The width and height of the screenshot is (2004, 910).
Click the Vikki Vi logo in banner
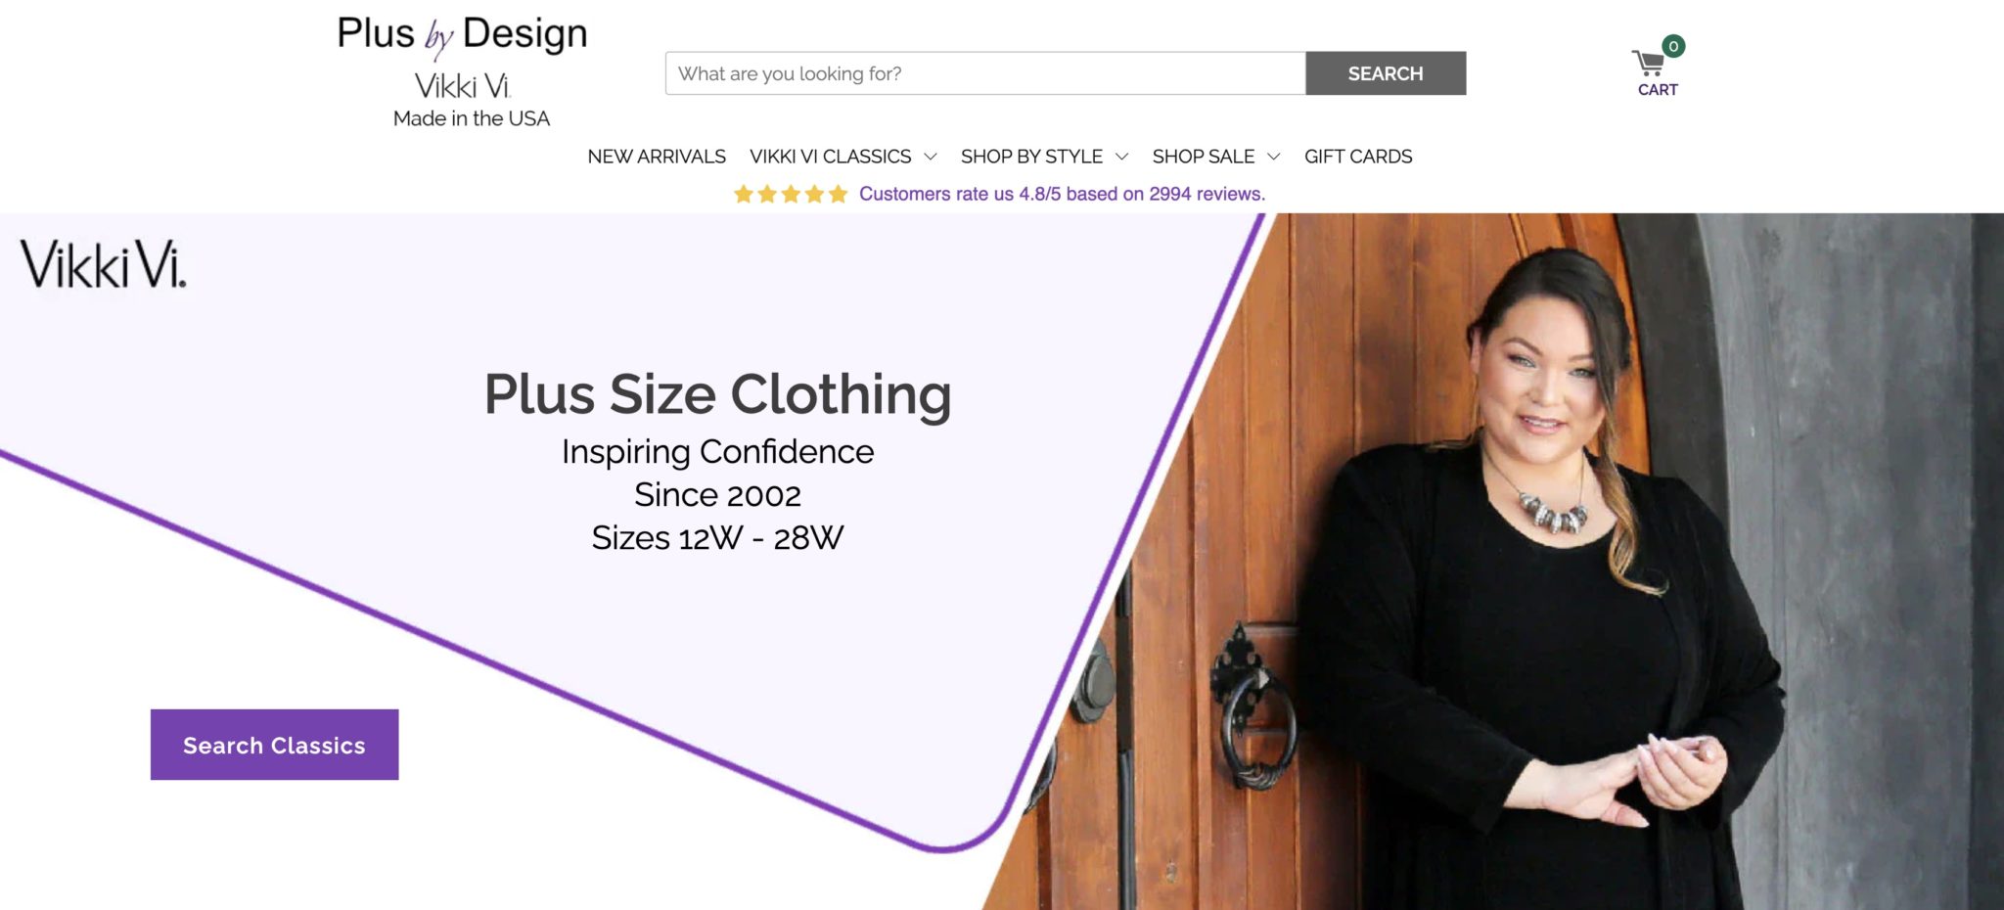tap(103, 264)
